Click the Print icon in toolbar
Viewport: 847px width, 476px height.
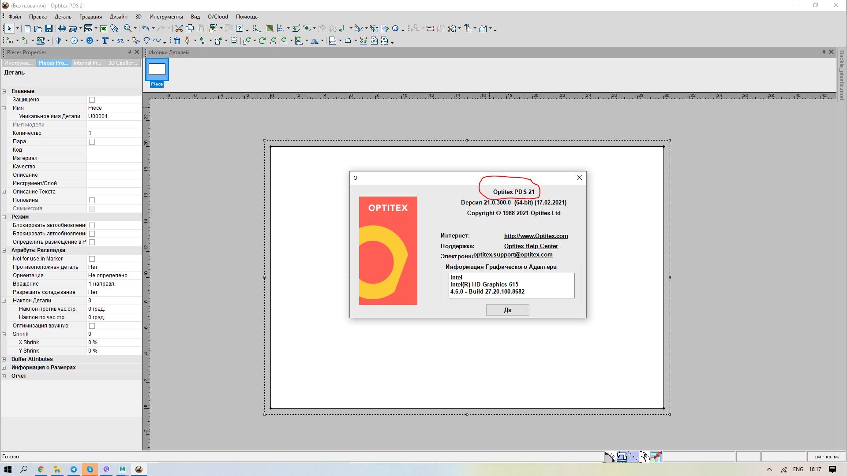coord(62,29)
